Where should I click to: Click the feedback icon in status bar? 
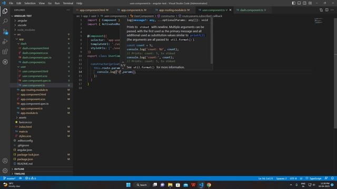[x=326, y=178]
